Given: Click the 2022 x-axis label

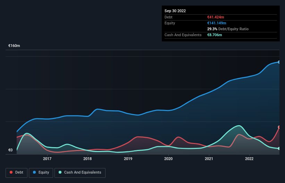Looking at the screenshot, I should (249, 159).
